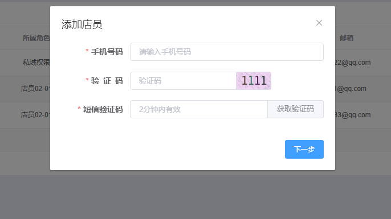The width and height of the screenshot is (391, 219).
Task: Click into the 验证码 captcha text field
Action: click(184, 81)
